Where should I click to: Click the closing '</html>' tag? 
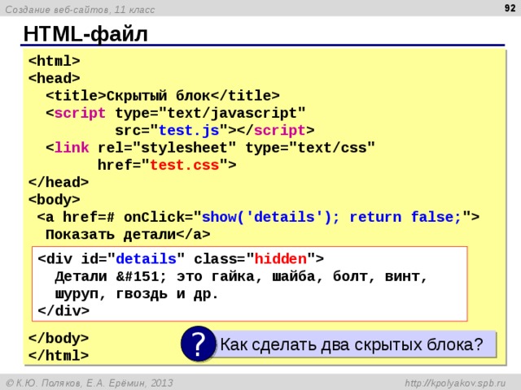(59, 356)
